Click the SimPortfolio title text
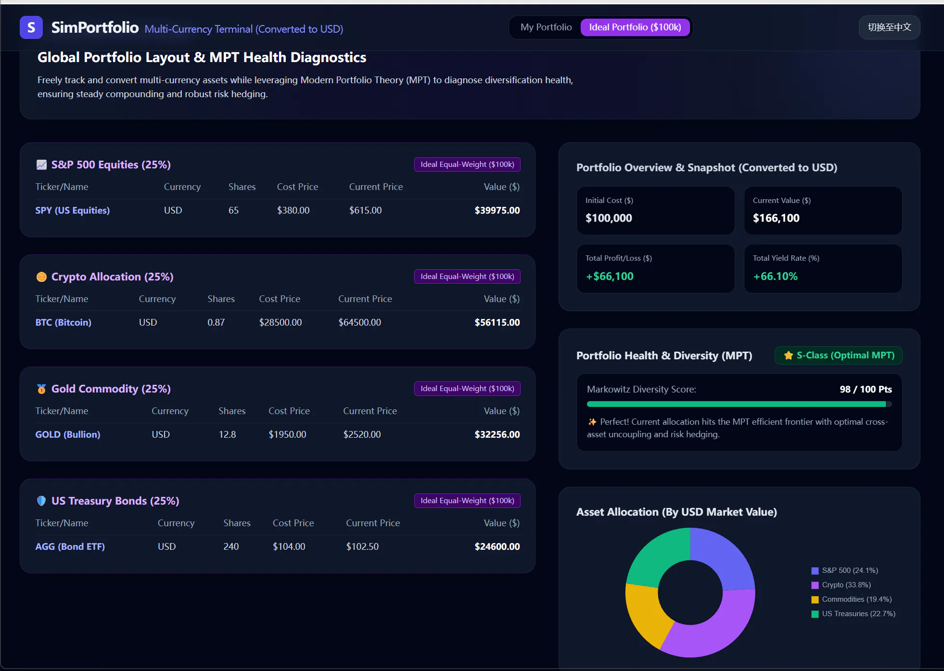Image resolution: width=944 pixels, height=671 pixels. coord(95,27)
